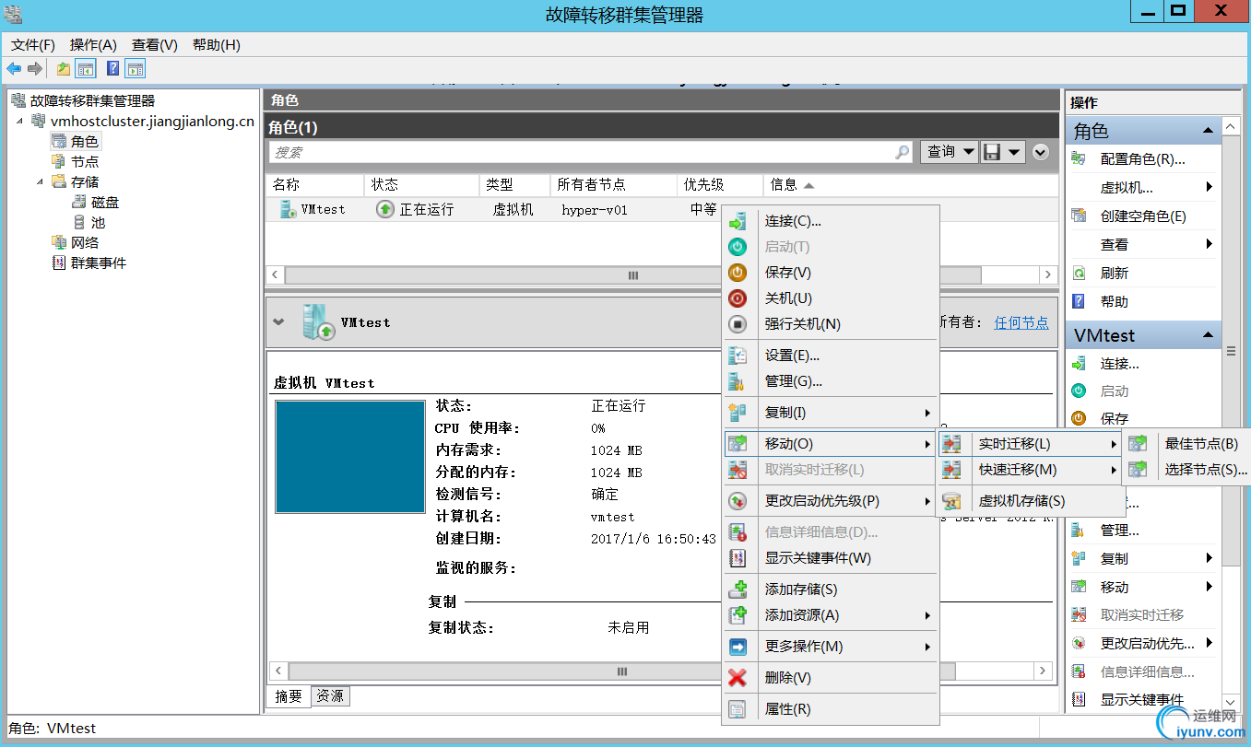Open the 操作(A) menu
Viewport: 1251px width, 747px height.
[93, 45]
